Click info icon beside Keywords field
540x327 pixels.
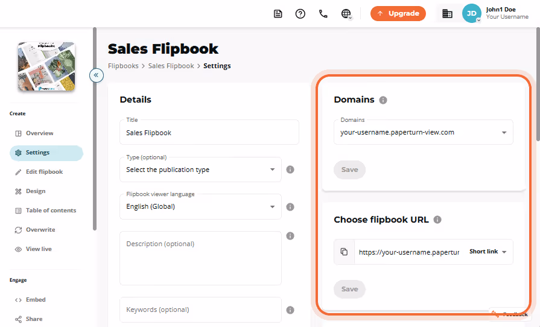[x=290, y=310]
